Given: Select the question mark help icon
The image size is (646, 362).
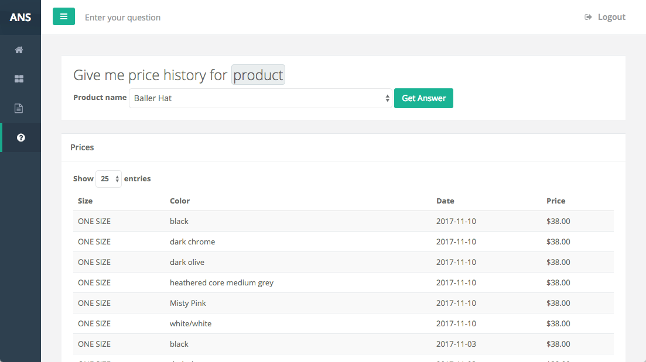Looking at the screenshot, I should click(21, 137).
